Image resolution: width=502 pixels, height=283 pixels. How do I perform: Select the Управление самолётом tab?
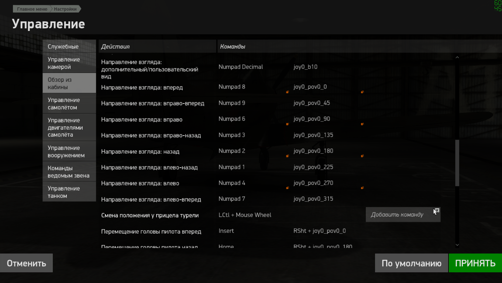click(x=69, y=104)
